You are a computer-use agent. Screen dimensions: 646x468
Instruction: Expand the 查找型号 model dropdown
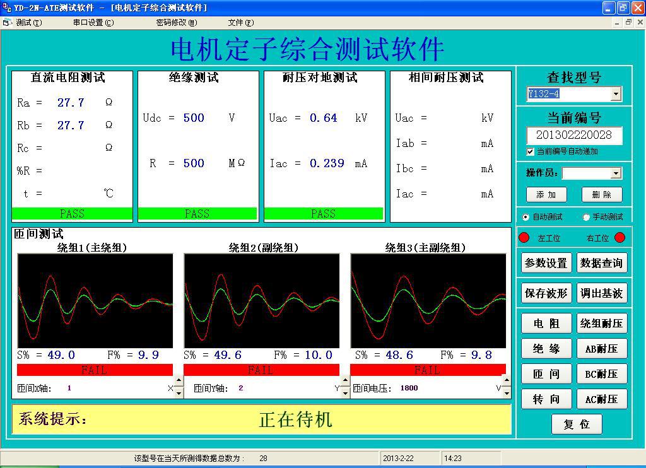[x=616, y=95]
